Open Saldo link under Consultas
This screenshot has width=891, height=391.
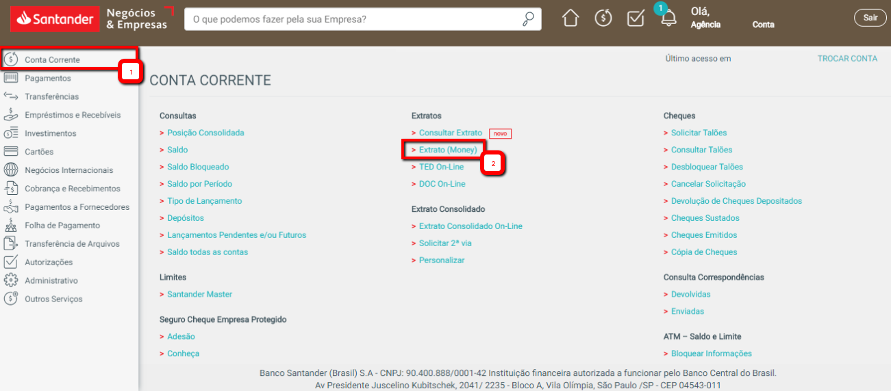pos(177,150)
